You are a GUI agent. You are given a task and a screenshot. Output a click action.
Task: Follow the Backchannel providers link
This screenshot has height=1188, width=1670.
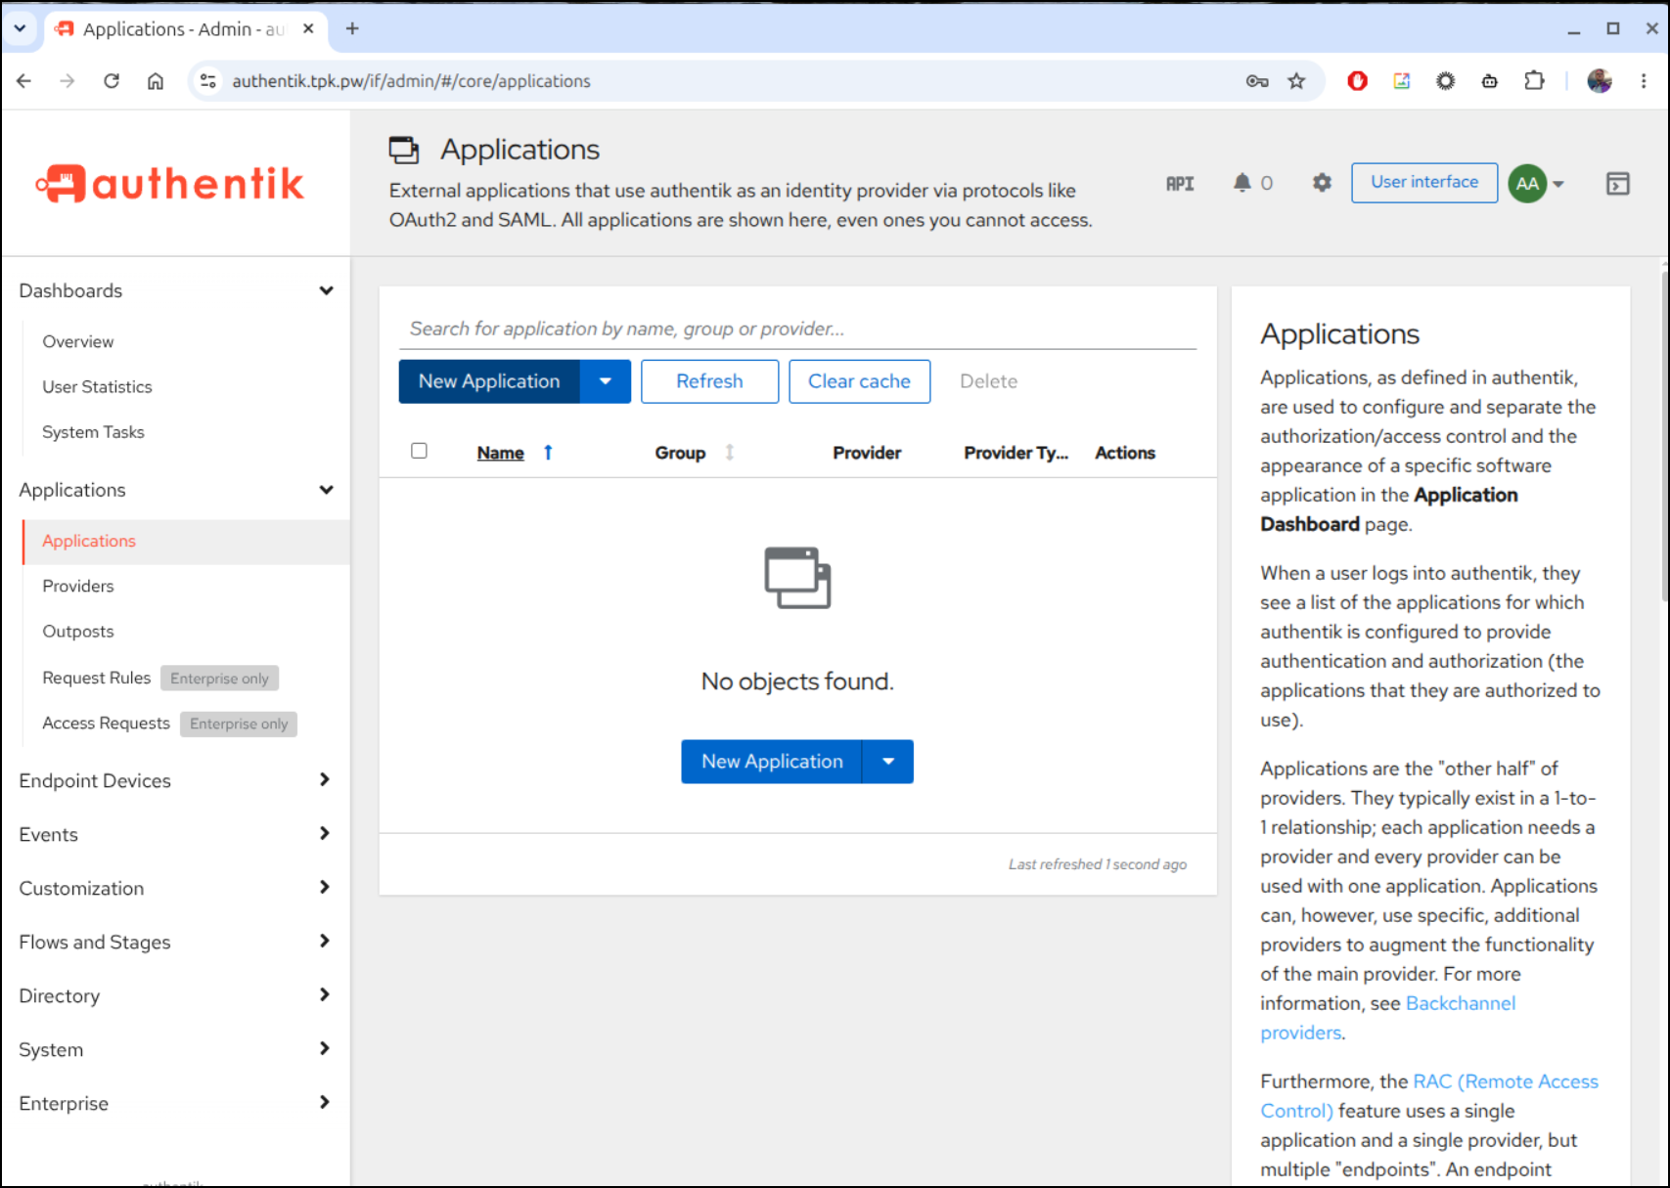pyautogui.click(x=1387, y=1018)
